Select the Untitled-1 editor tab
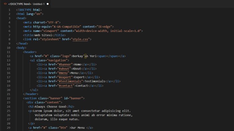234x131 pixels. pos(26,4)
